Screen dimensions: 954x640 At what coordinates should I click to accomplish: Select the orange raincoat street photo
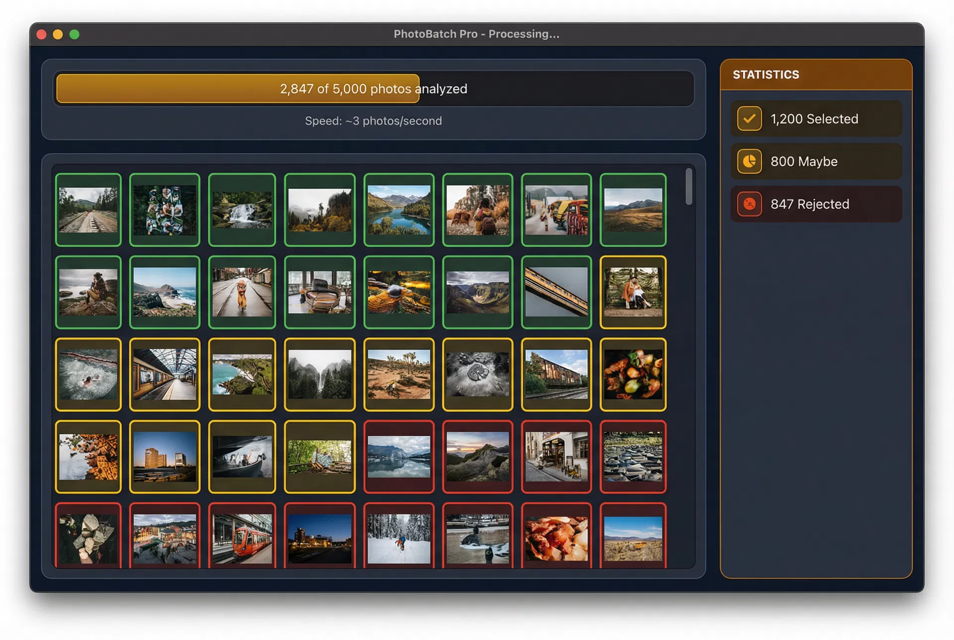242,292
